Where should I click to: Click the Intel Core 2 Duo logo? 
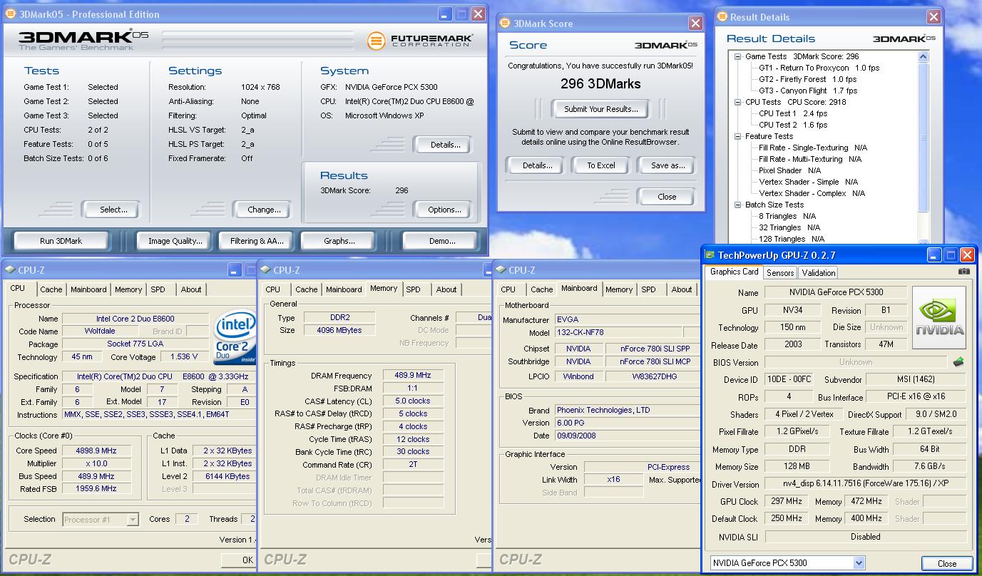point(235,339)
